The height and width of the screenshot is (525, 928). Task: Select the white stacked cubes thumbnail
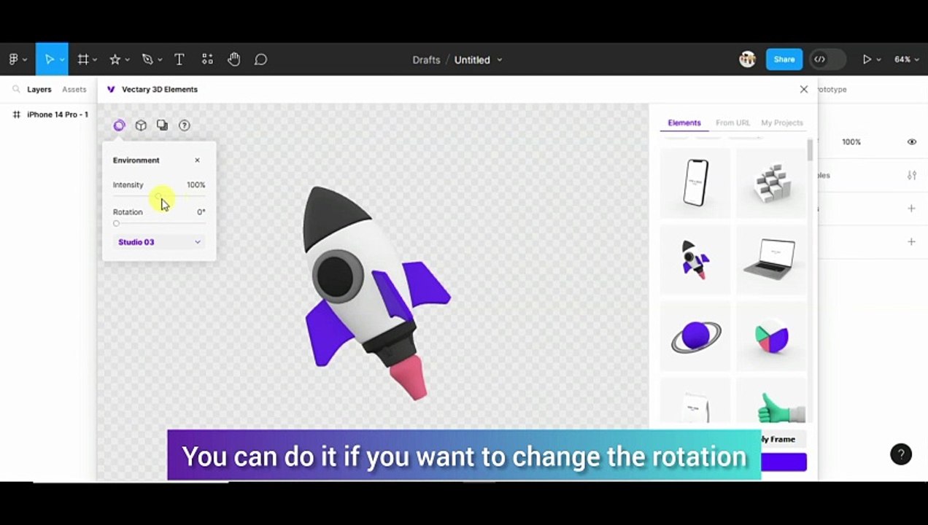[771, 182]
